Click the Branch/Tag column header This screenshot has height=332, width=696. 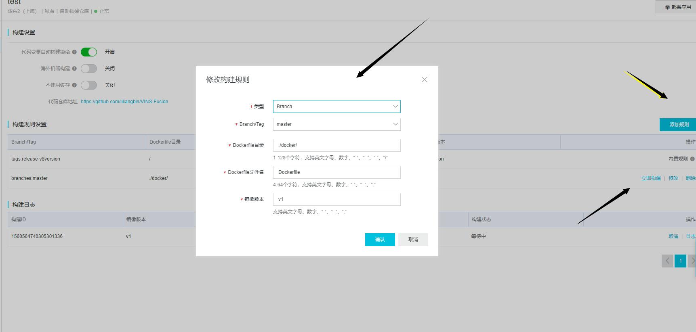23,142
